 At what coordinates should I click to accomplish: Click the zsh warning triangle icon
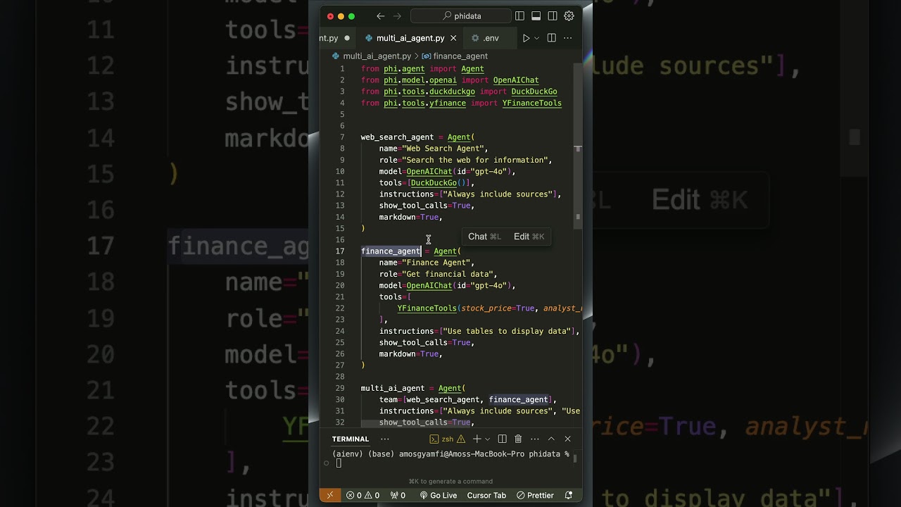pos(462,439)
